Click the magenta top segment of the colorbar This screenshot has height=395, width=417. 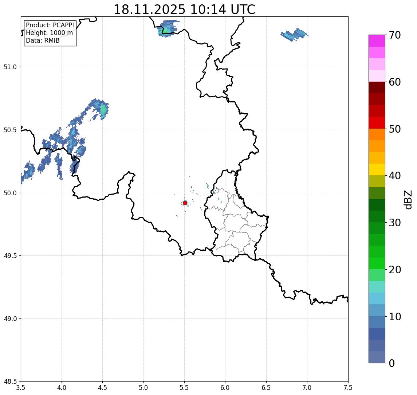pos(377,41)
